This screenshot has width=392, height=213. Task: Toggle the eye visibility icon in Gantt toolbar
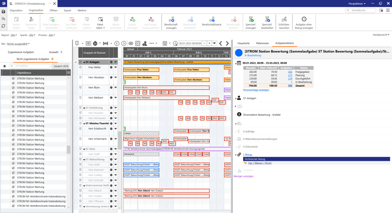[131, 43]
